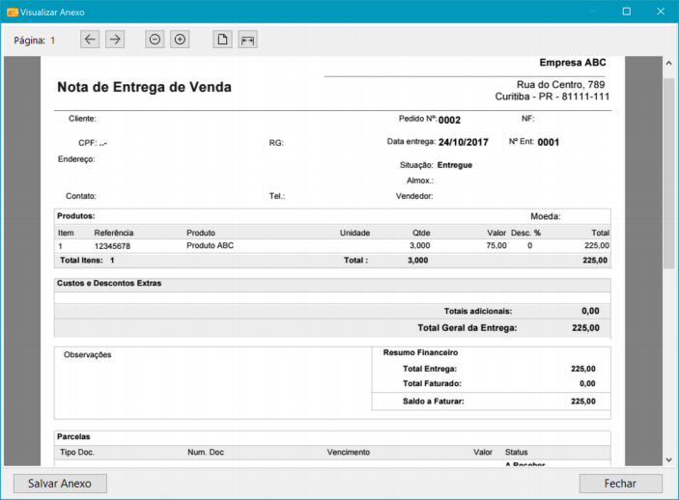This screenshot has width=679, height=500.
Task: Click the Total Geral da Entrega value
Action: pos(584,328)
